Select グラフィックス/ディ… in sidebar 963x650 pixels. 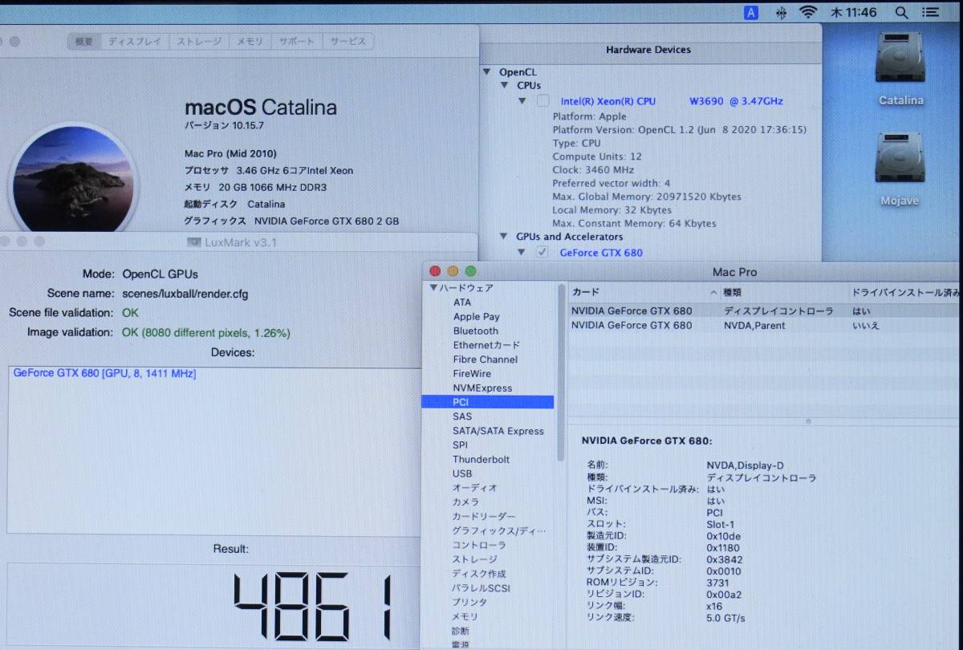[499, 531]
